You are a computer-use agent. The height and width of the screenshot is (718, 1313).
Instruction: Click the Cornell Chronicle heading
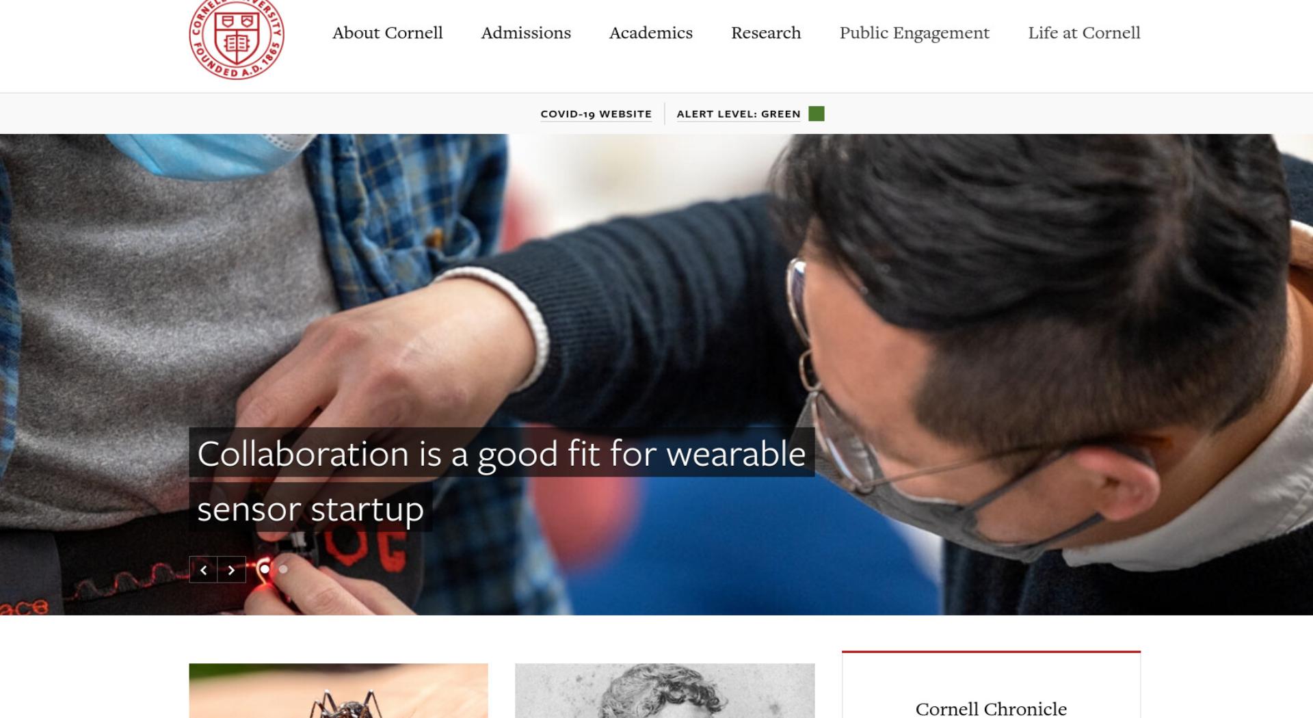coord(991,708)
